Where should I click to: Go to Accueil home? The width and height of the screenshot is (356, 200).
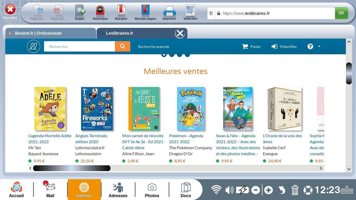coord(16,190)
